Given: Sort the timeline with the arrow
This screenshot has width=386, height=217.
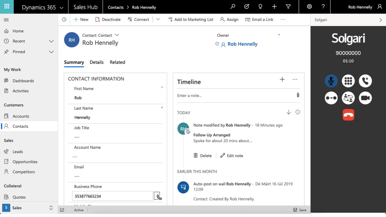Looking at the screenshot, I should [289, 112].
